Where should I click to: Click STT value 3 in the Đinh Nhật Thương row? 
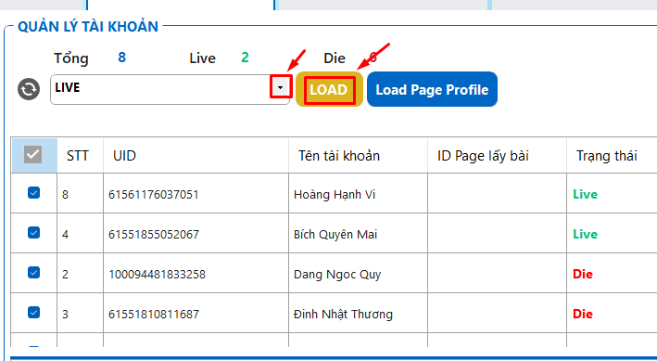tap(65, 315)
